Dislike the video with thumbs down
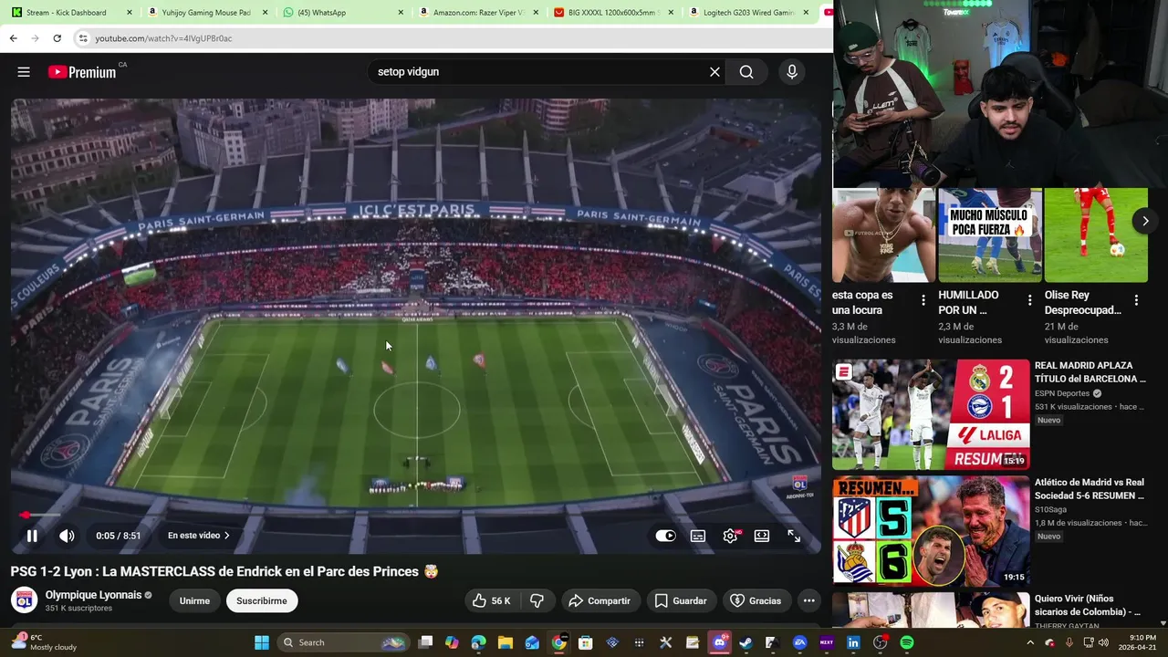Viewport: 1168px width, 657px height. [x=537, y=600]
